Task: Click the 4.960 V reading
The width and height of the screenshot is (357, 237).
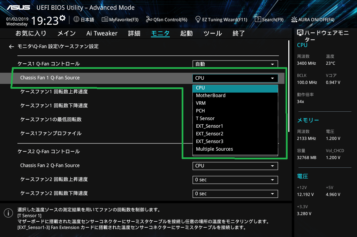Action: point(333,195)
